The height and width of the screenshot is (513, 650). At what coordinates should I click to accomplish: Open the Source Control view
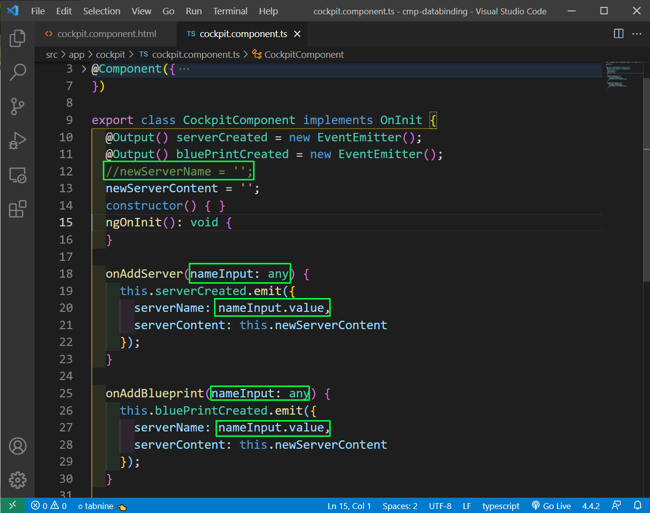click(x=17, y=106)
